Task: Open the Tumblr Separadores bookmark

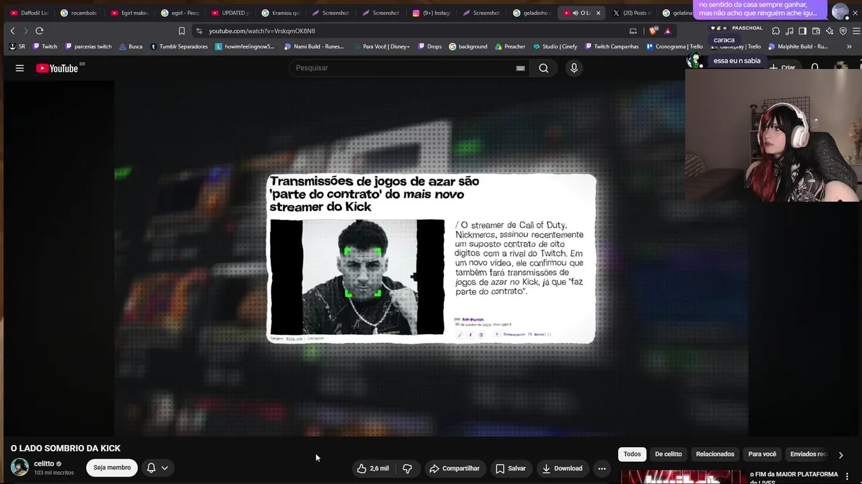Action: pos(179,46)
